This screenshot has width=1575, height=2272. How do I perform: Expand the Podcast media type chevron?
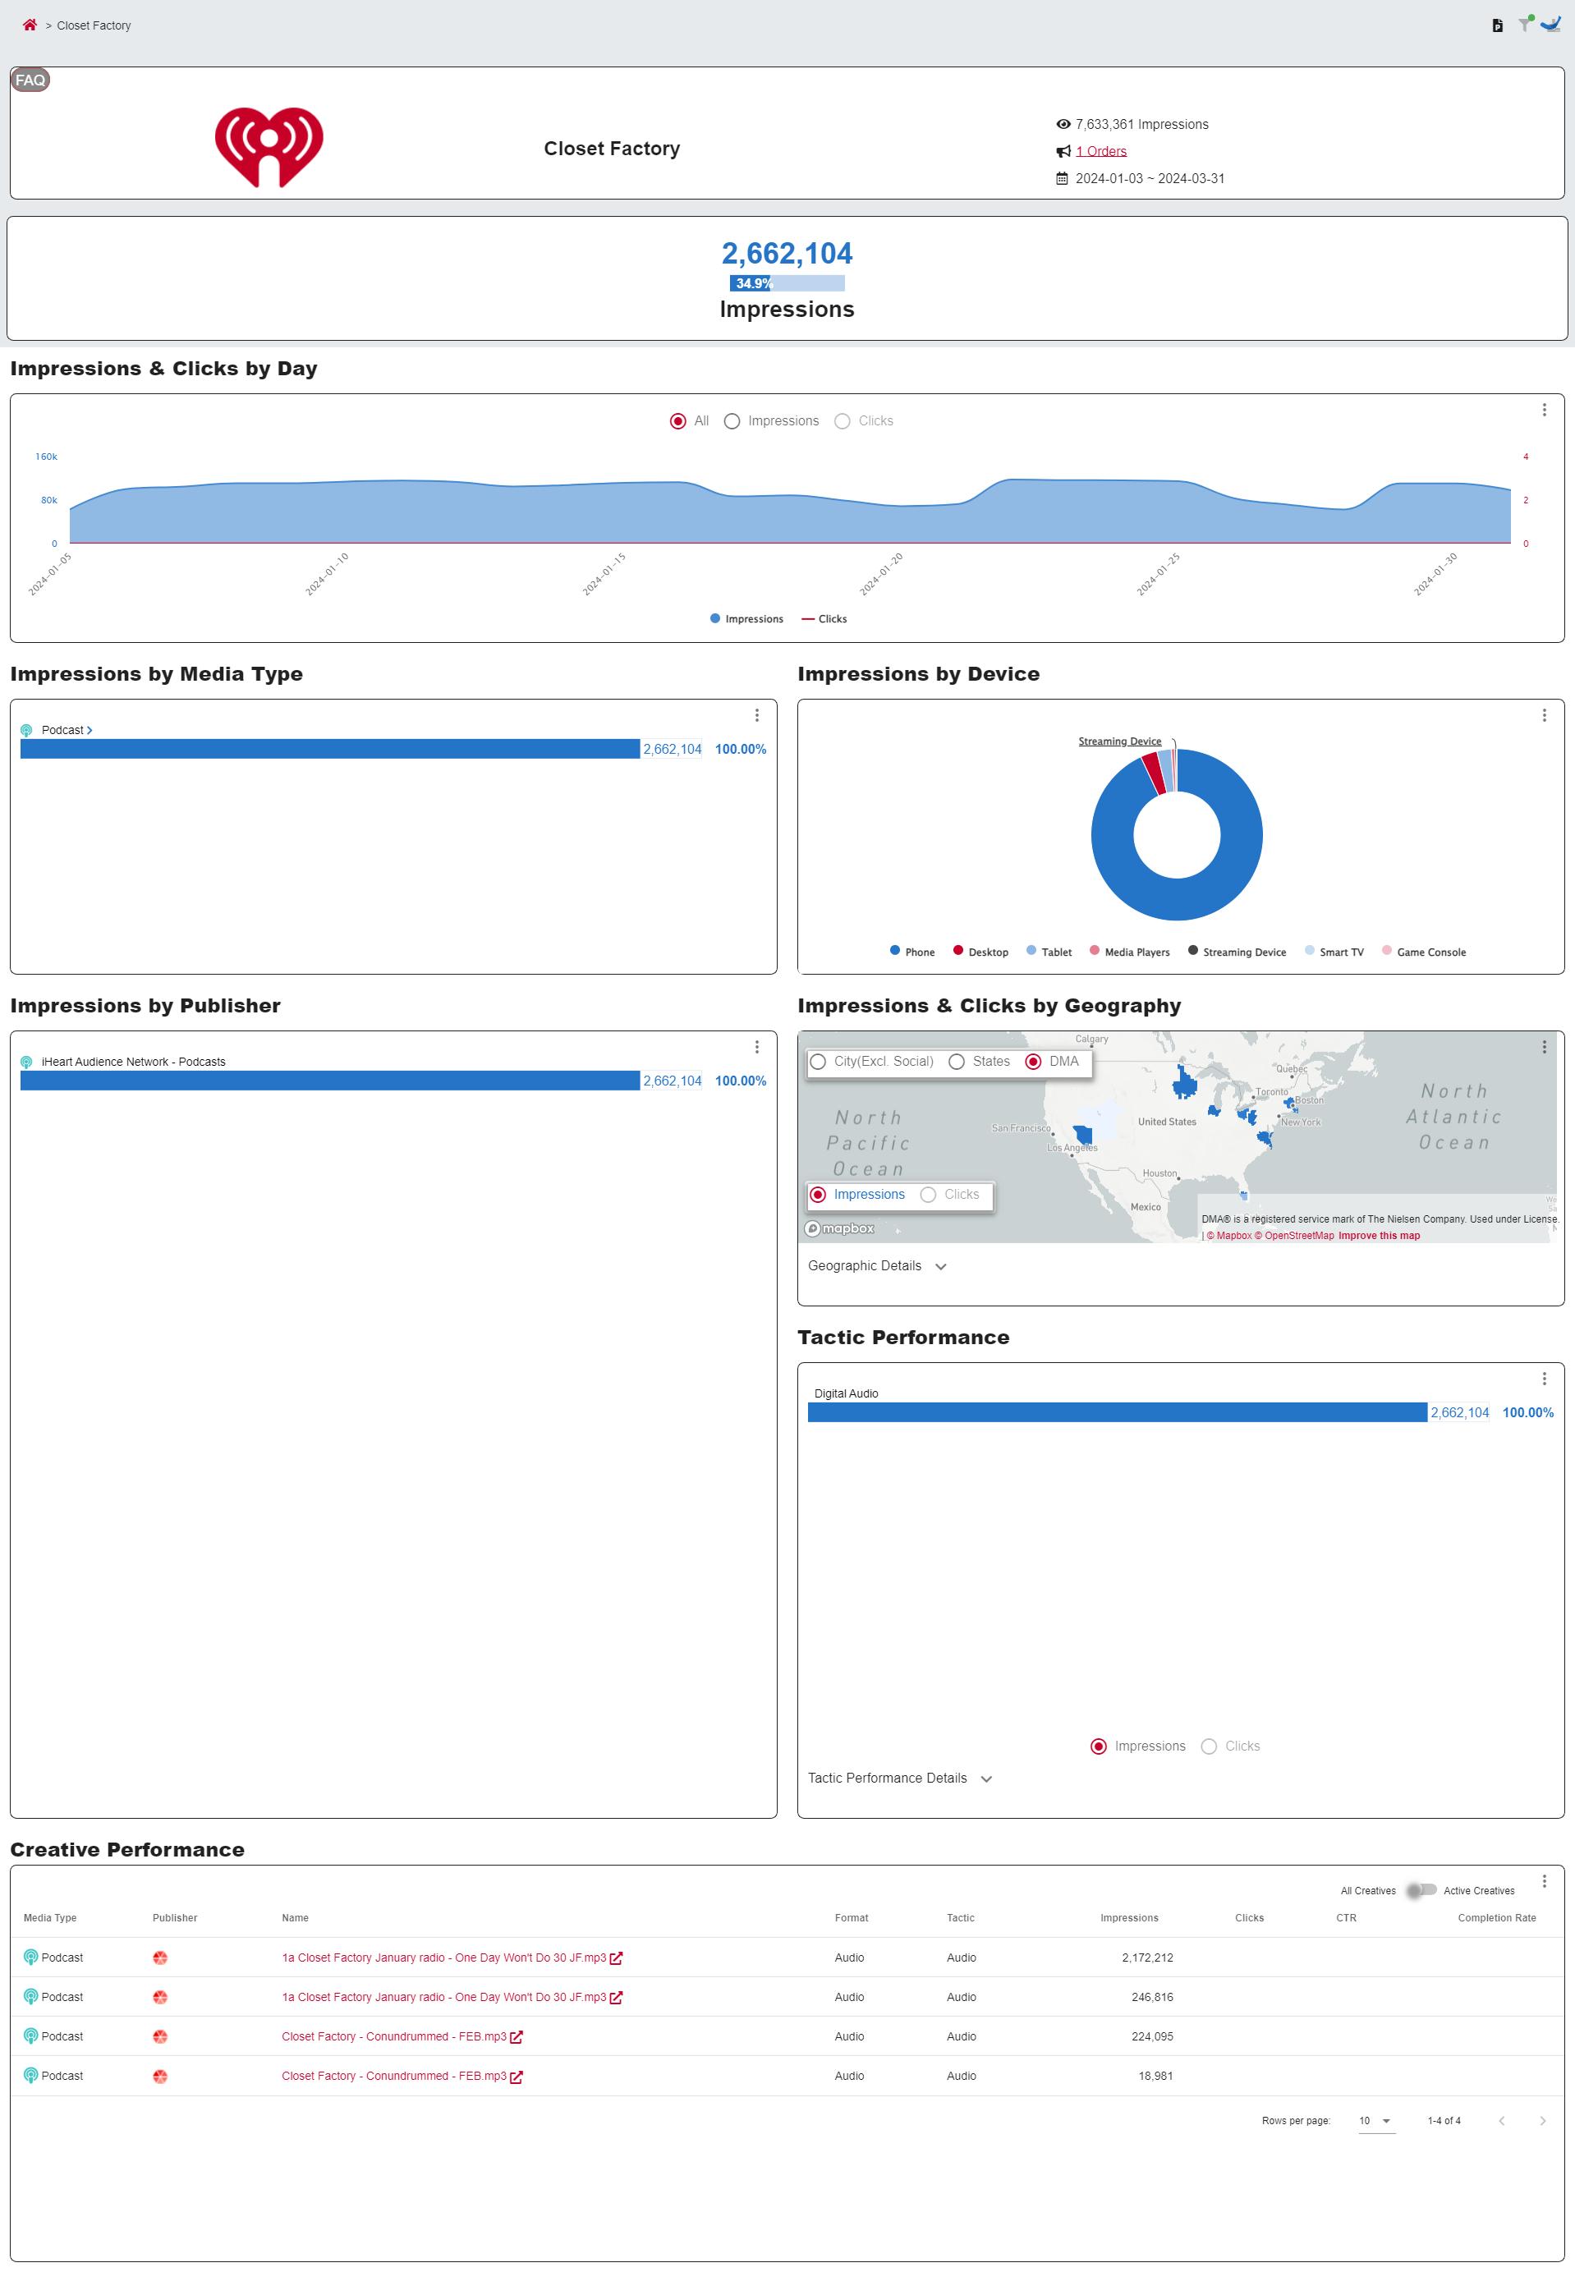click(x=90, y=730)
